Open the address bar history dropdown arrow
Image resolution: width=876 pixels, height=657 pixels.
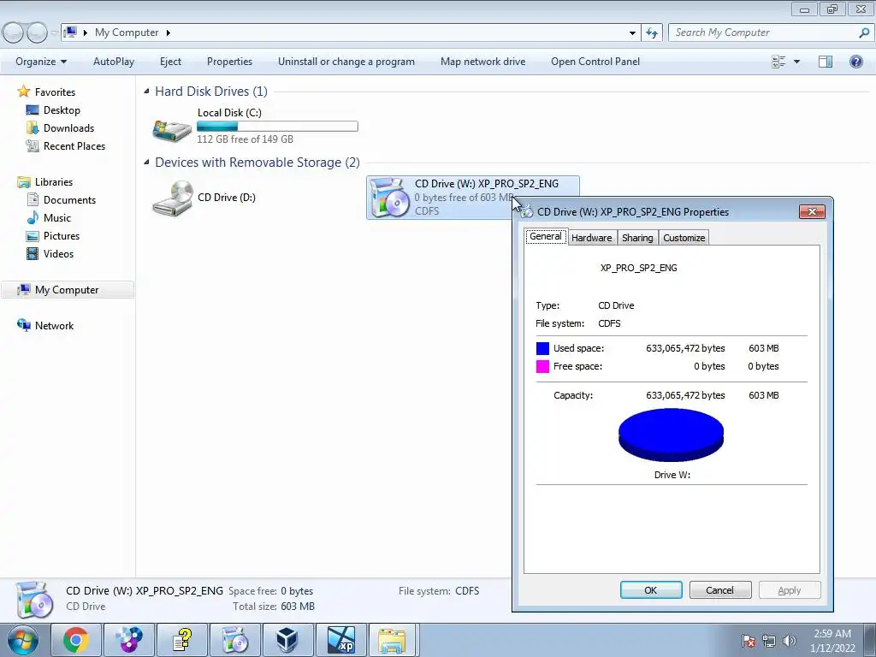click(632, 33)
